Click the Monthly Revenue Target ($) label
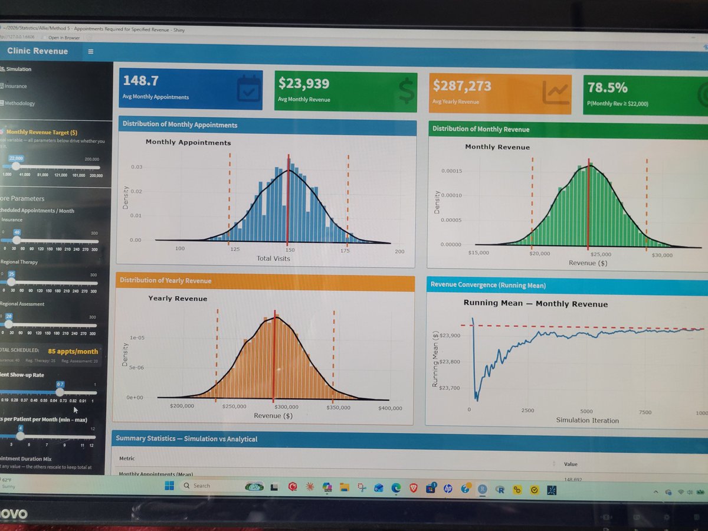The image size is (708, 531). [x=41, y=132]
